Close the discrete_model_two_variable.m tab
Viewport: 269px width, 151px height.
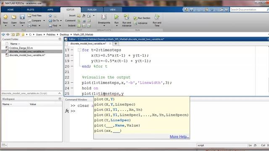(110, 44)
